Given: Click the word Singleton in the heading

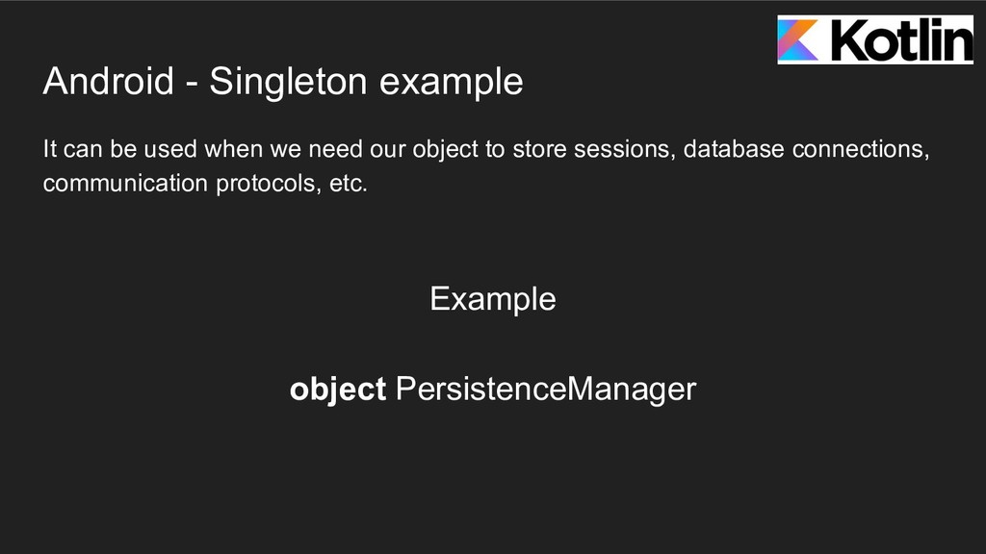Looking at the screenshot, I should tap(288, 82).
